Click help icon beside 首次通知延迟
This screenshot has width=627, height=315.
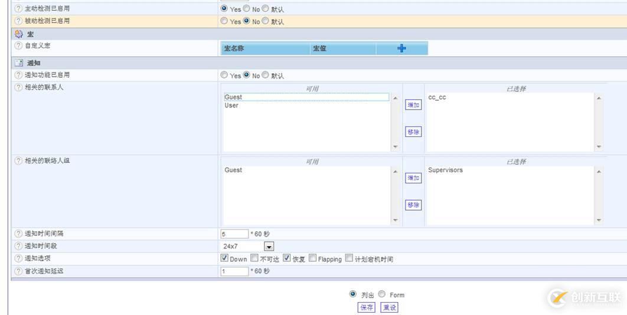pos(18,271)
